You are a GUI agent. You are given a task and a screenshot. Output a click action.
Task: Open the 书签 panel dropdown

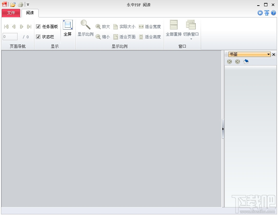tap(268, 54)
